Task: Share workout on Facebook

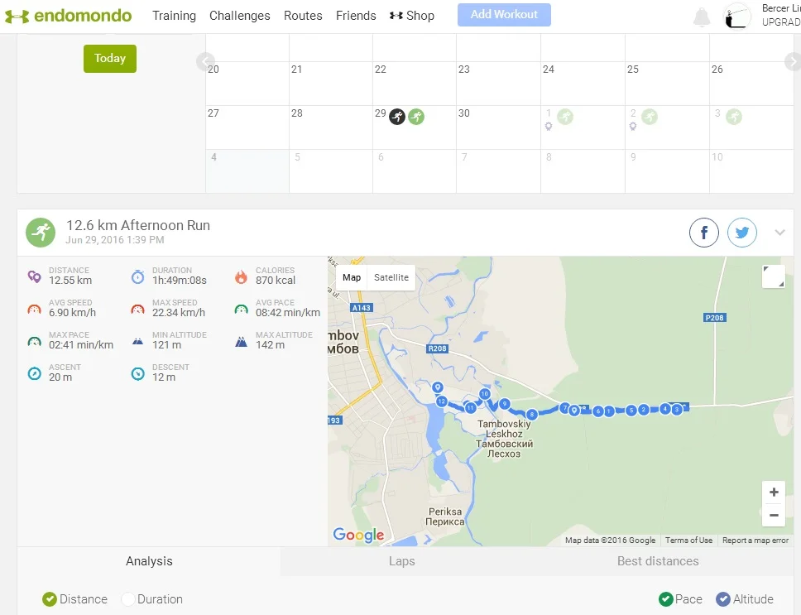Action: [x=704, y=233]
